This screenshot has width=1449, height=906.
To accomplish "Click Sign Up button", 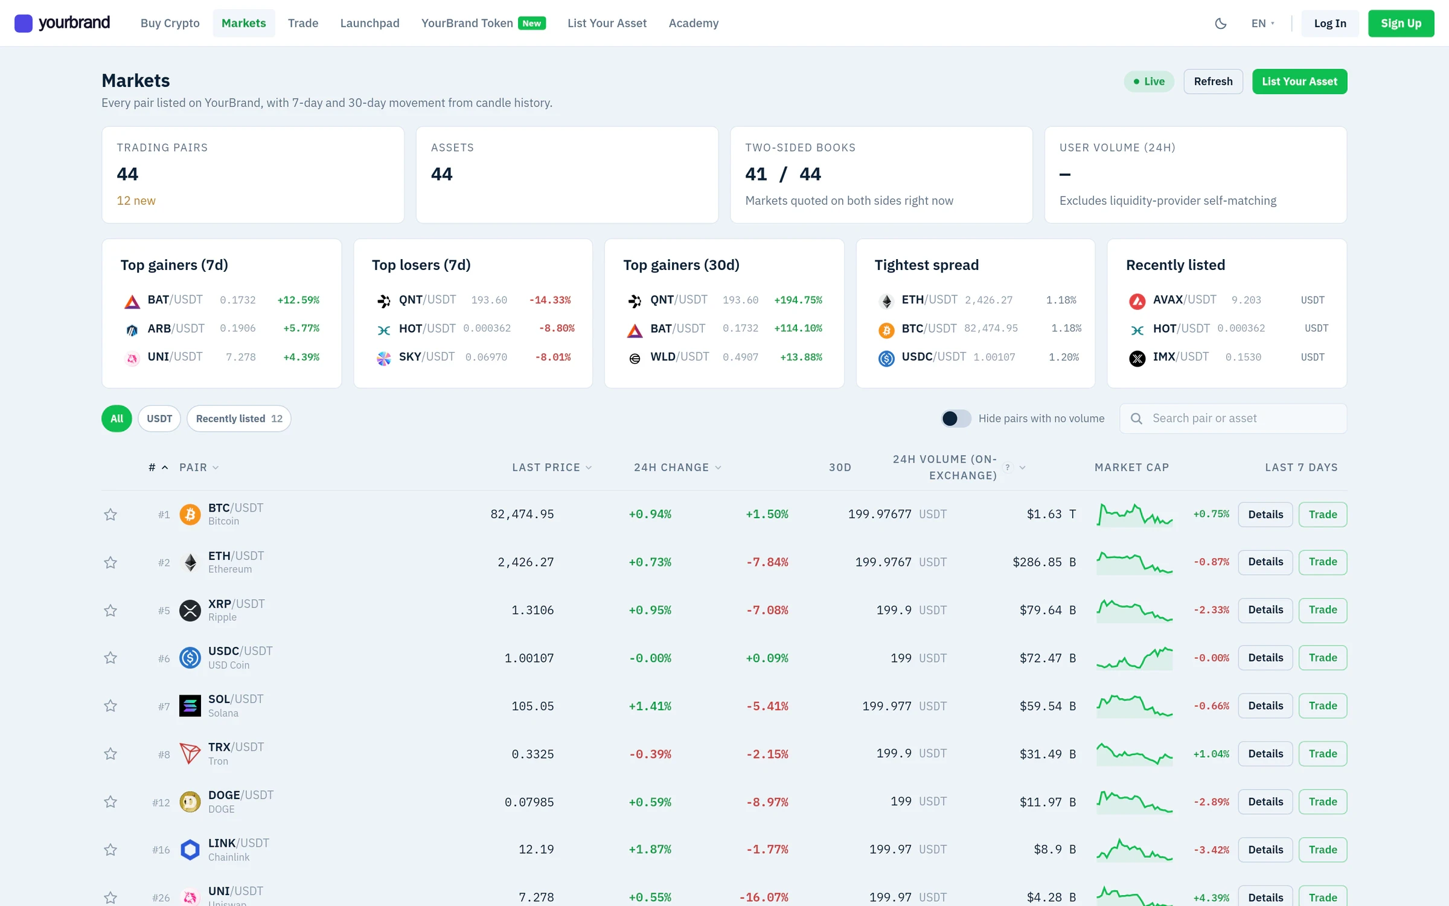I will click(x=1401, y=24).
